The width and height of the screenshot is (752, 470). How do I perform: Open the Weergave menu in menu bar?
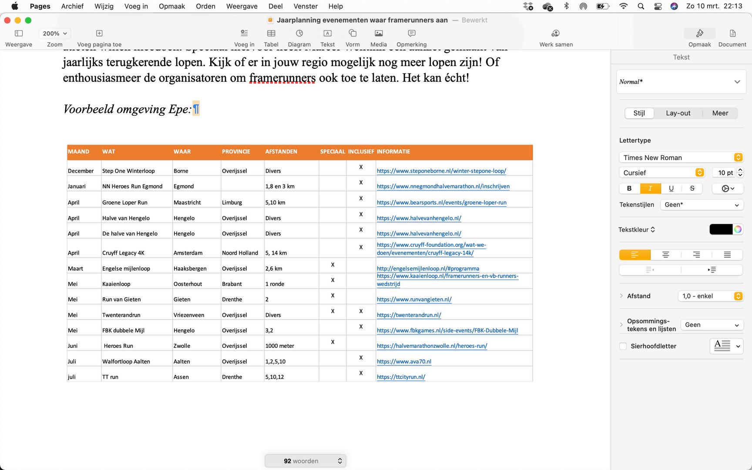pyautogui.click(x=242, y=6)
